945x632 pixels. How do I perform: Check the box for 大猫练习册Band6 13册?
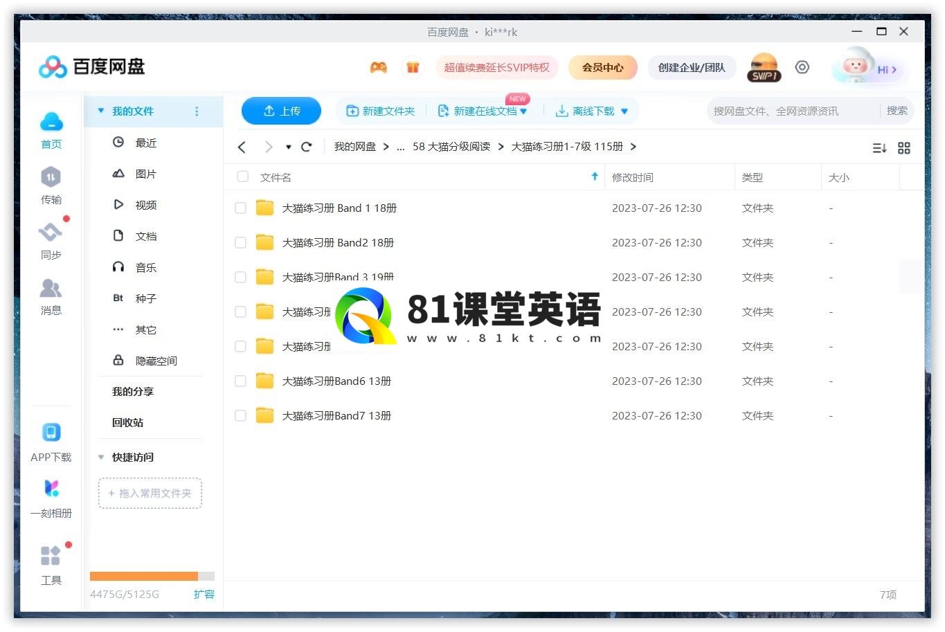(240, 381)
